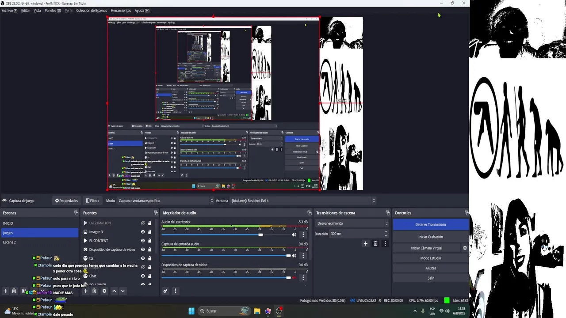Hide the Chat source
Image resolution: width=566 pixels, height=318 pixels.
pyautogui.click(x=143, y=276)
